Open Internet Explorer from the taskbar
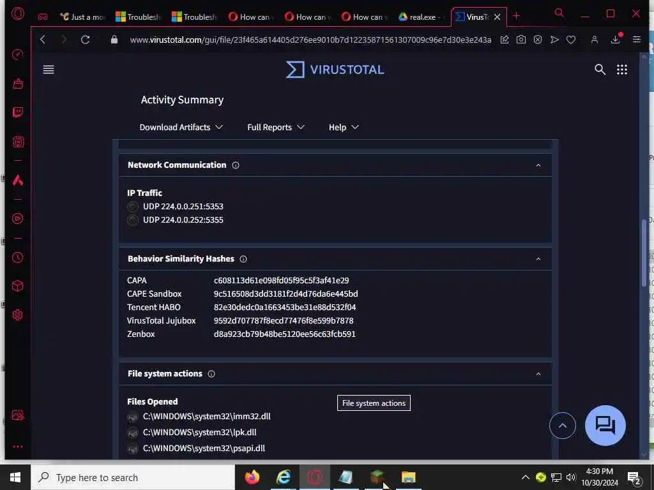Image resolution: width=654 pixels, height=490 pixels. tap(284, 477)
